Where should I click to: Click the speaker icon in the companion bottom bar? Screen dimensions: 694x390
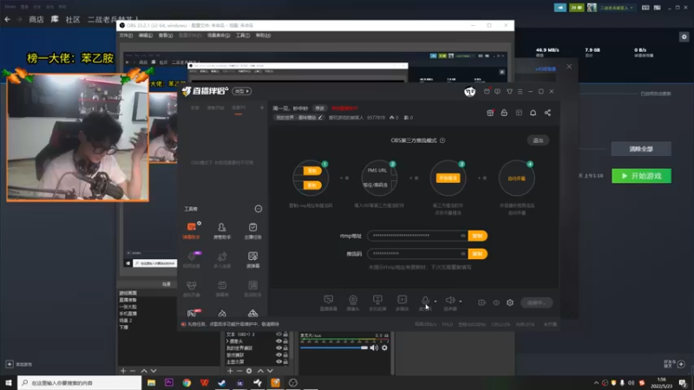pyautogui.click(x=449, y=300)
